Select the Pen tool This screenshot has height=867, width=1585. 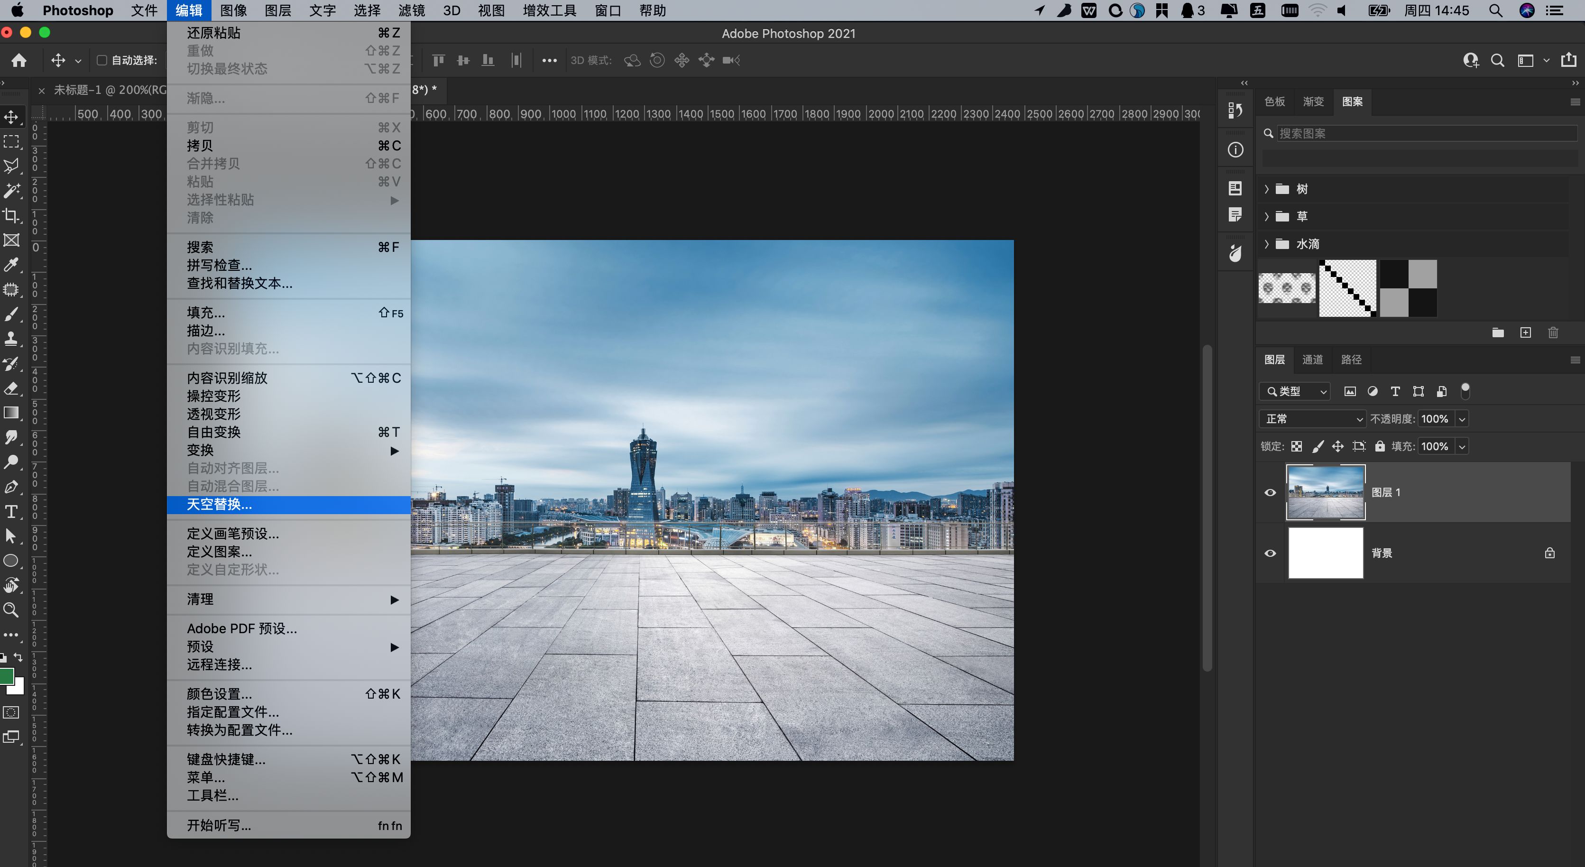pyautogui.click(x=11, y=487)
